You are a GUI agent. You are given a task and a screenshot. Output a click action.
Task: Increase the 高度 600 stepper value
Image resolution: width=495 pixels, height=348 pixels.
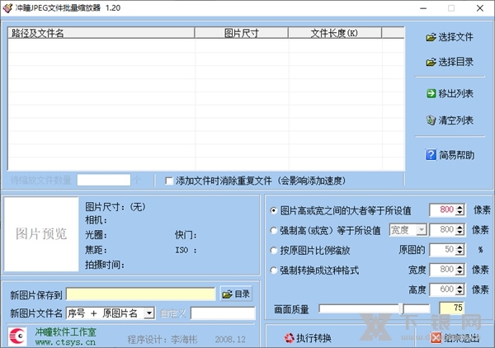click(x=460, y=286)
